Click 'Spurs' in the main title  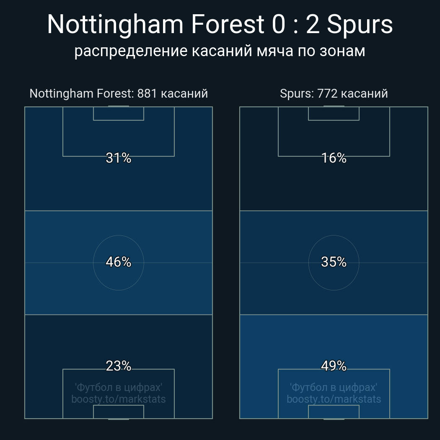[360, 24]
